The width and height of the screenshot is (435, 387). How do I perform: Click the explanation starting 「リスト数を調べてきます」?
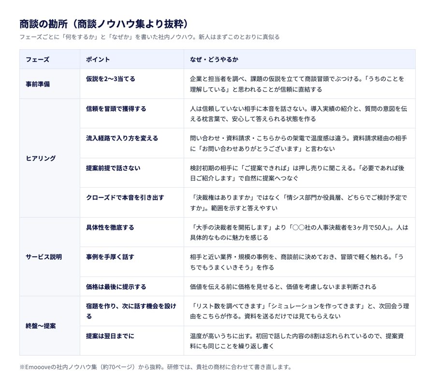tap(300, 311)
